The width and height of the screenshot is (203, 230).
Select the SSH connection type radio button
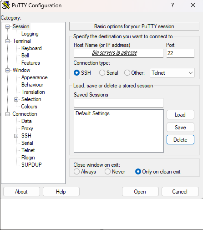point(76,73)
